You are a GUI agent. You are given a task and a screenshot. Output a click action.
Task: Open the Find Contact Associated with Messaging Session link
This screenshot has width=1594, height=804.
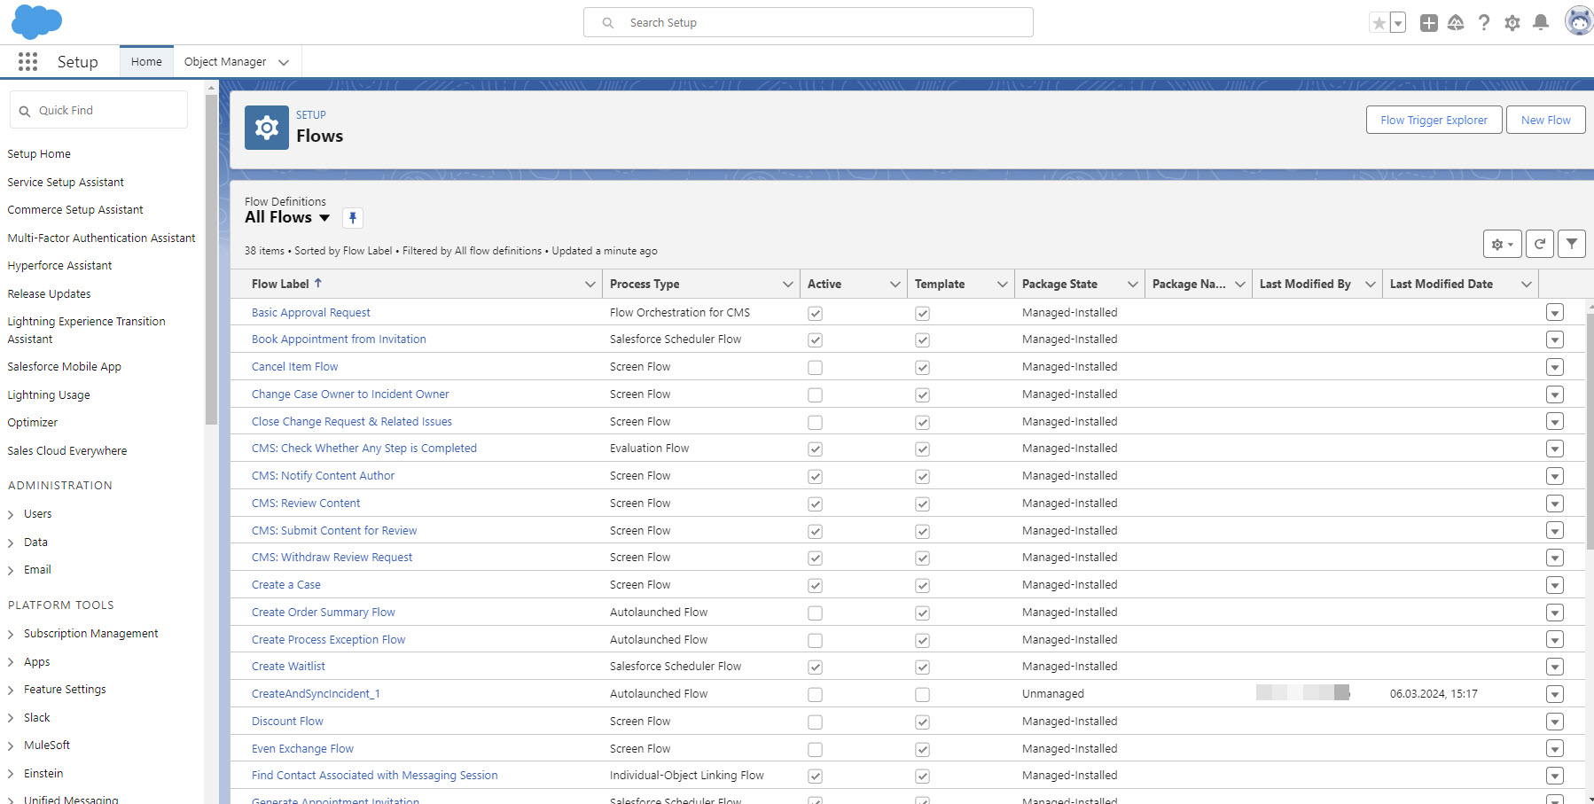[x=374, y=776]
